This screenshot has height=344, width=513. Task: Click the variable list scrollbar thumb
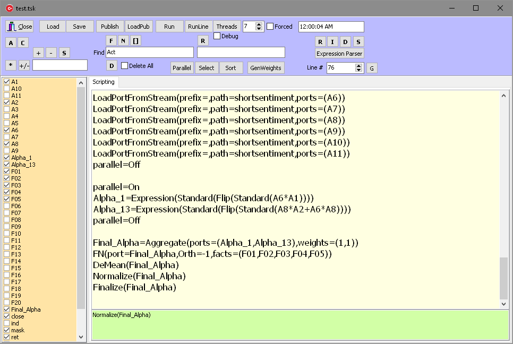[x=81, y=198]
